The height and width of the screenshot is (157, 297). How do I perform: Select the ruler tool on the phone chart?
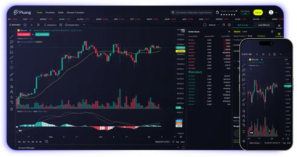click(244, 100)
